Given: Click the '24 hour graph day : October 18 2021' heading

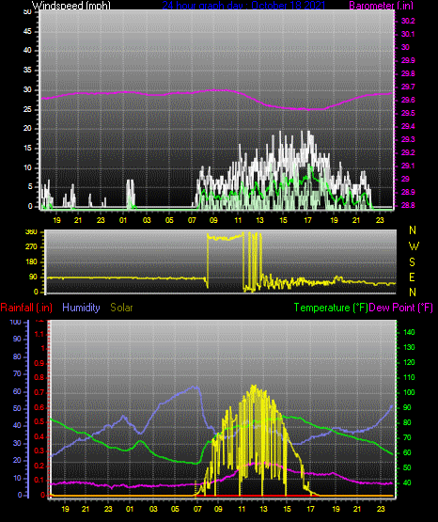Looking at the screenshot, I should (x=243, y=5).
